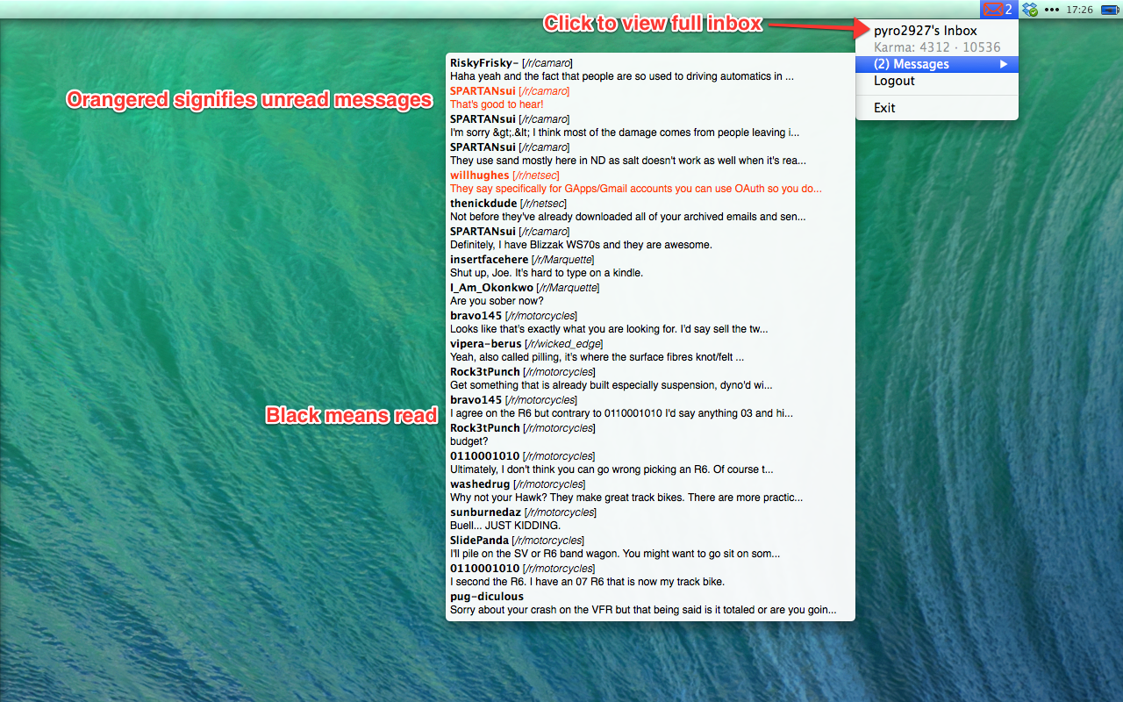
Task: Open pyro2927's Inbox menu item
Action: (x=925, y=31)
